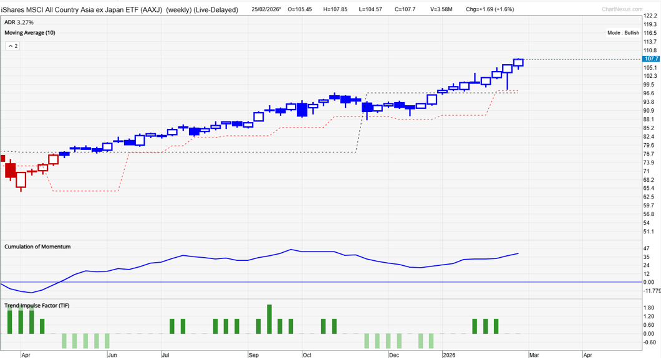
Task: Click the open price value O=105.45
Action: click(300, 9)
